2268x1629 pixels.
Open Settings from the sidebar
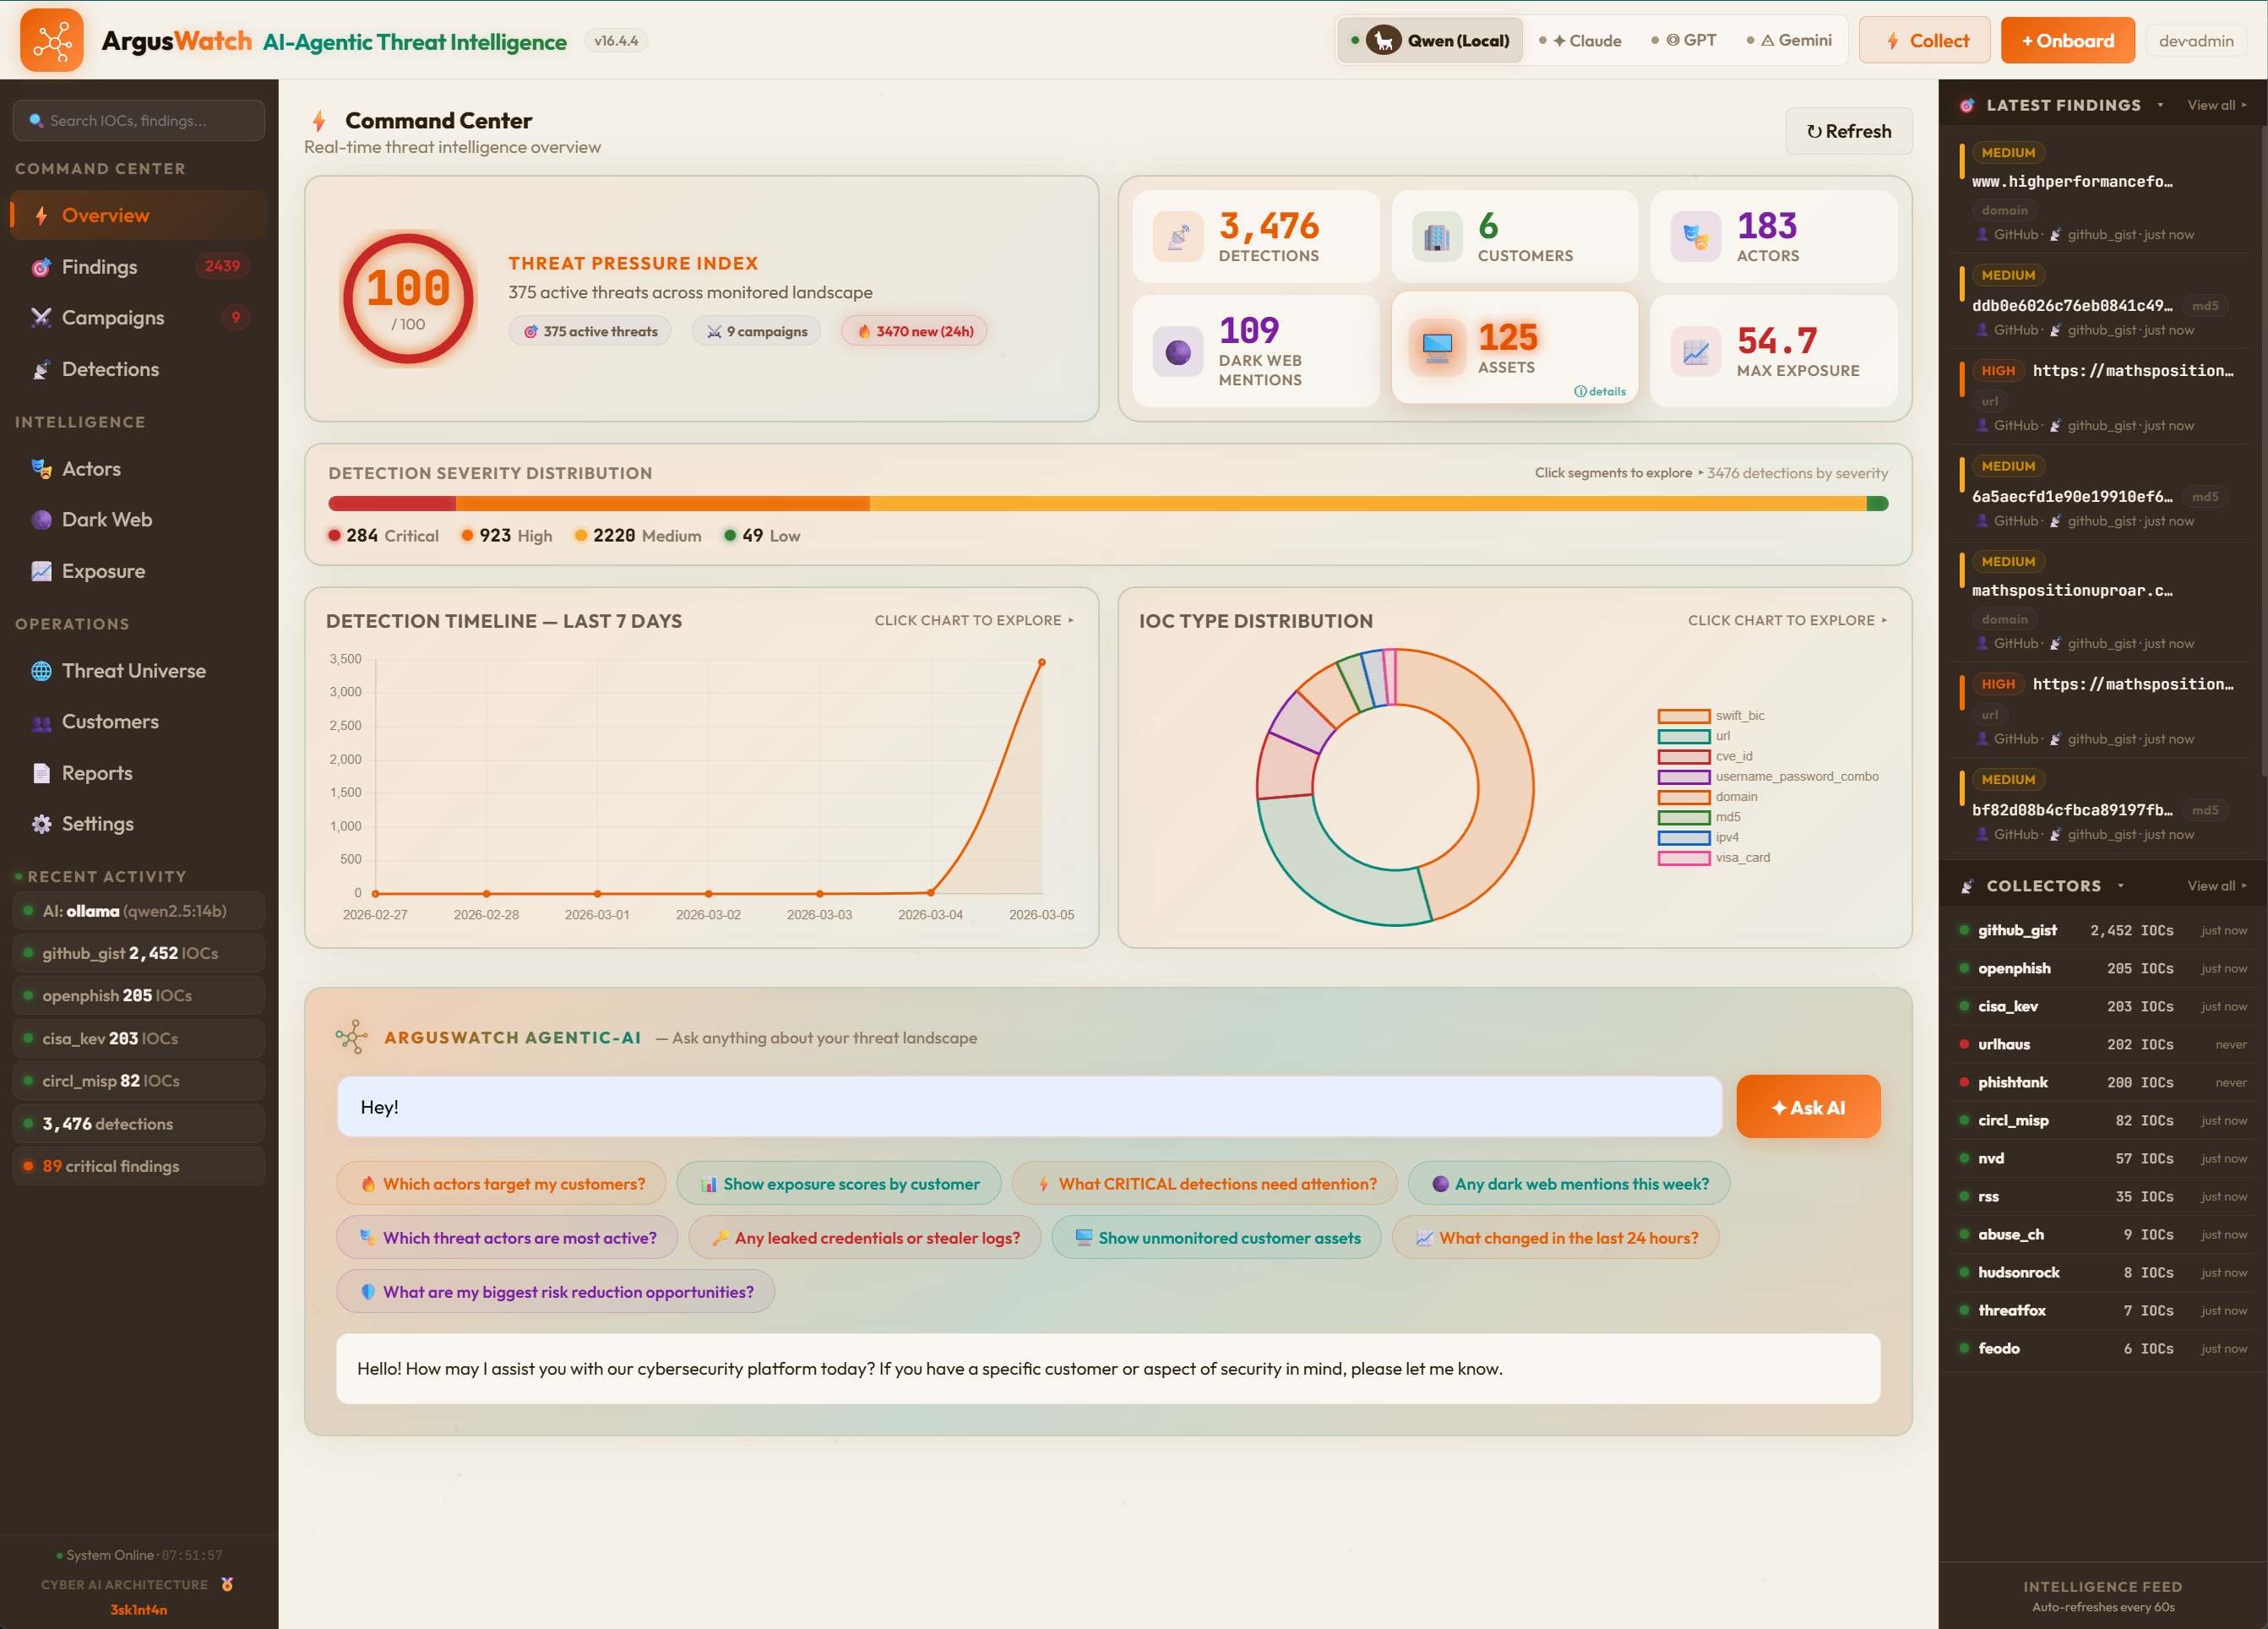[x=97, y=823]
